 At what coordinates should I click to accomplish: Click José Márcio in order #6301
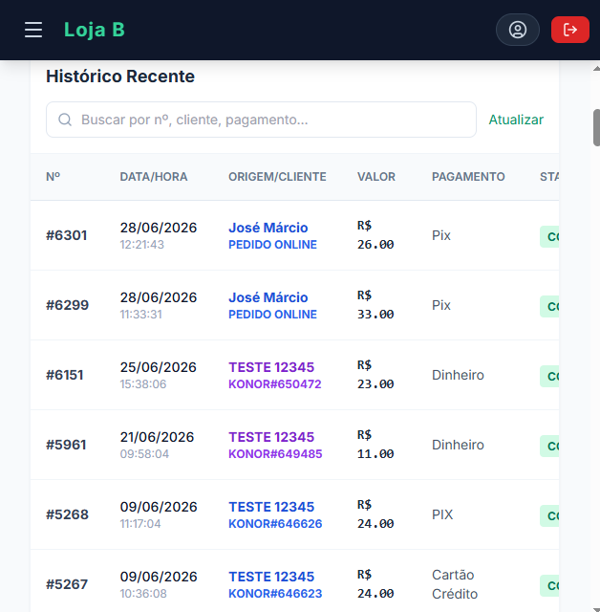pyautogui.click(x=268, y=228)
